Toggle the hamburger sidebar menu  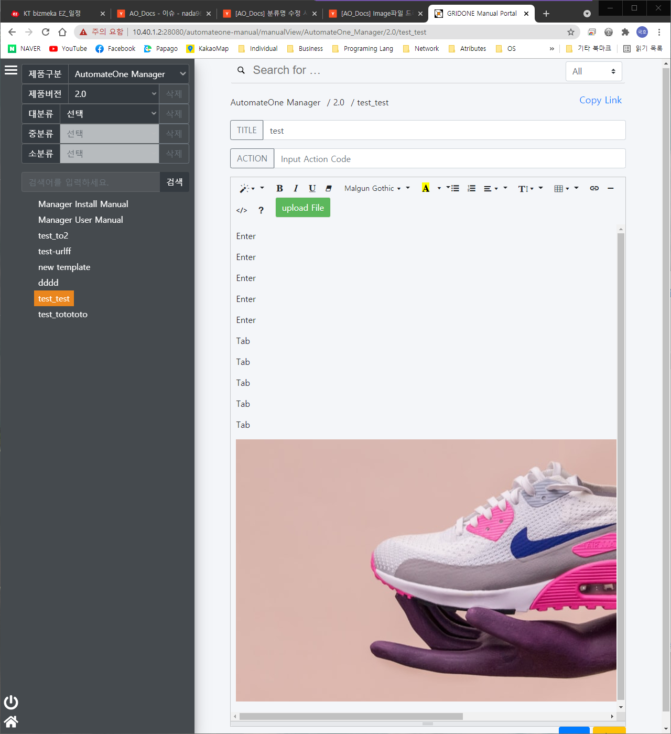point(11,70)
